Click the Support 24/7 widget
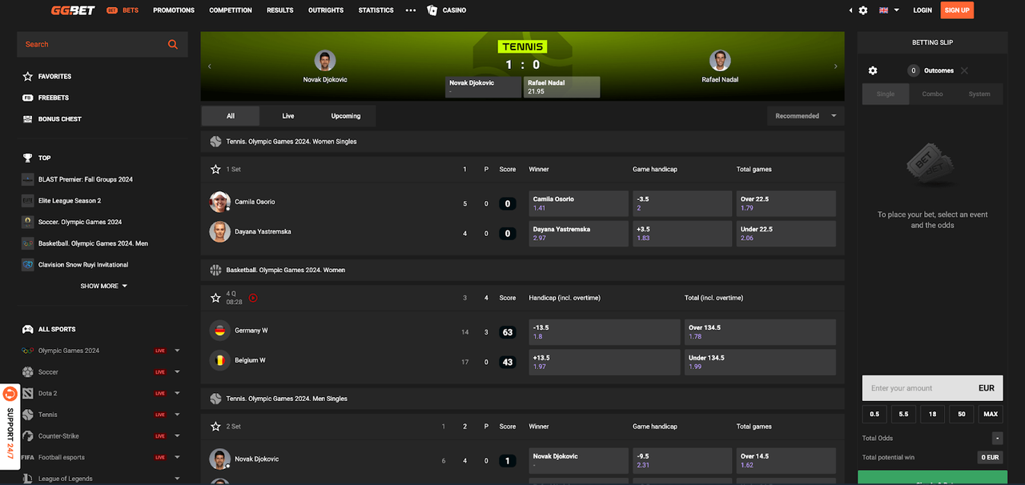Image resolution: width=1025 pixels, height=485 pixels. click(10, 427)
